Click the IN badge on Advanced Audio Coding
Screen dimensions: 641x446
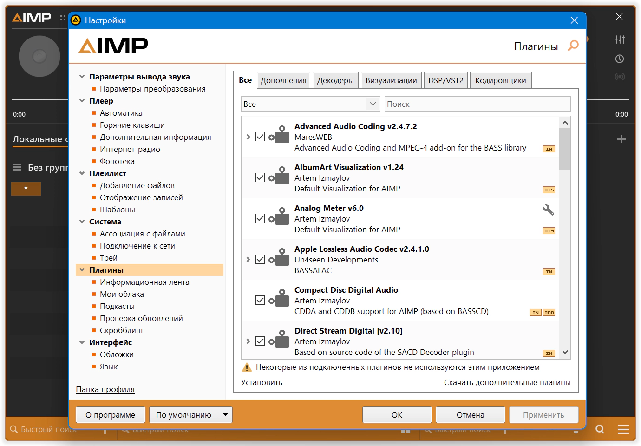(x=549, y=149)
